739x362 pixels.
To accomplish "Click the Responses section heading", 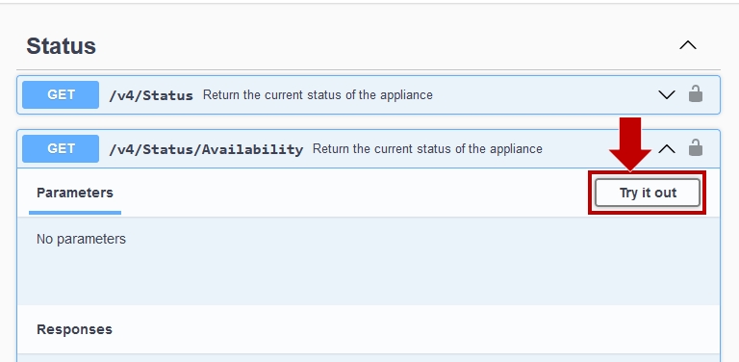I will 74,329.
